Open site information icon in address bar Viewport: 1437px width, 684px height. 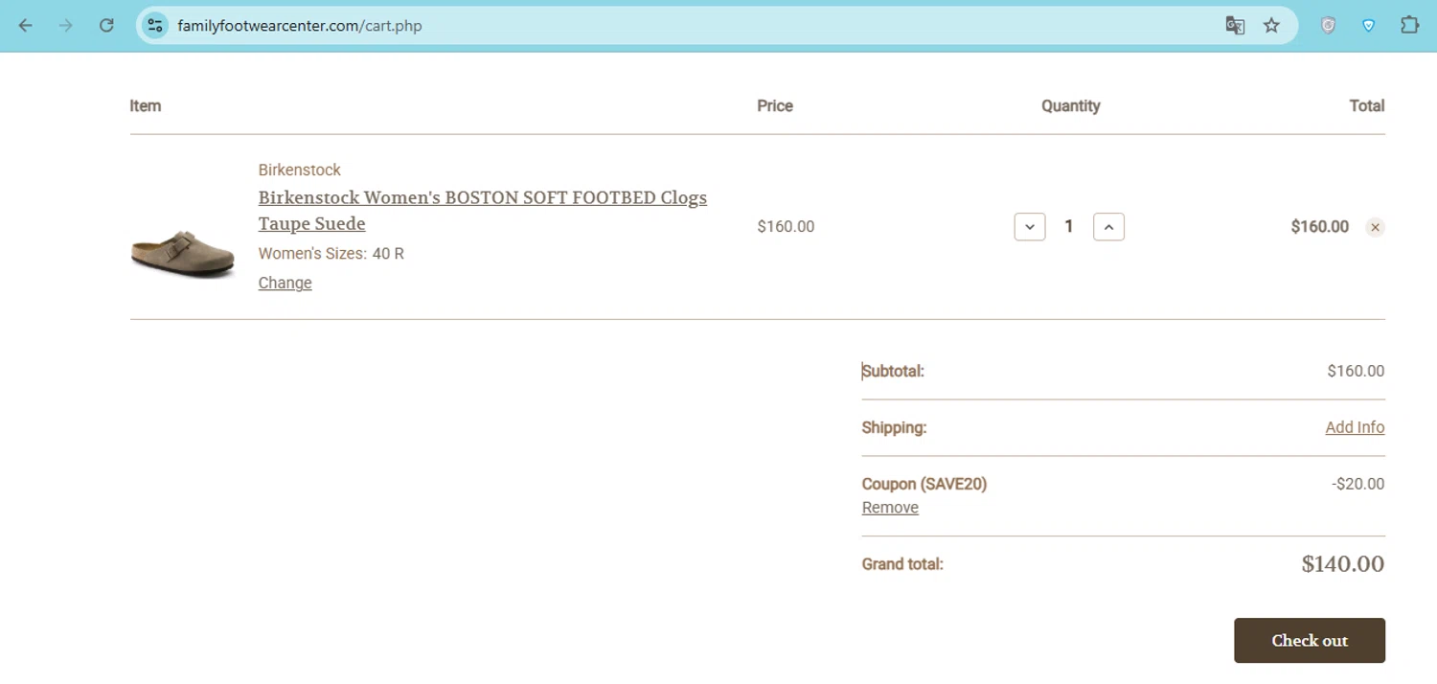coord(154,26)
